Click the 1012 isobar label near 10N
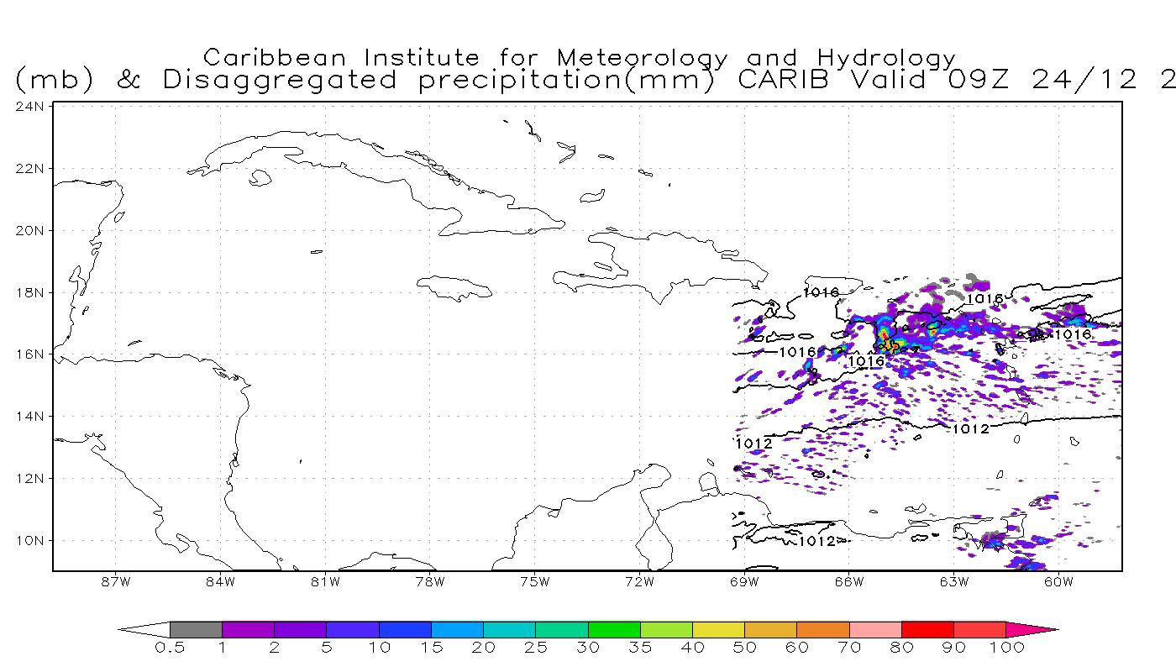 816,541
